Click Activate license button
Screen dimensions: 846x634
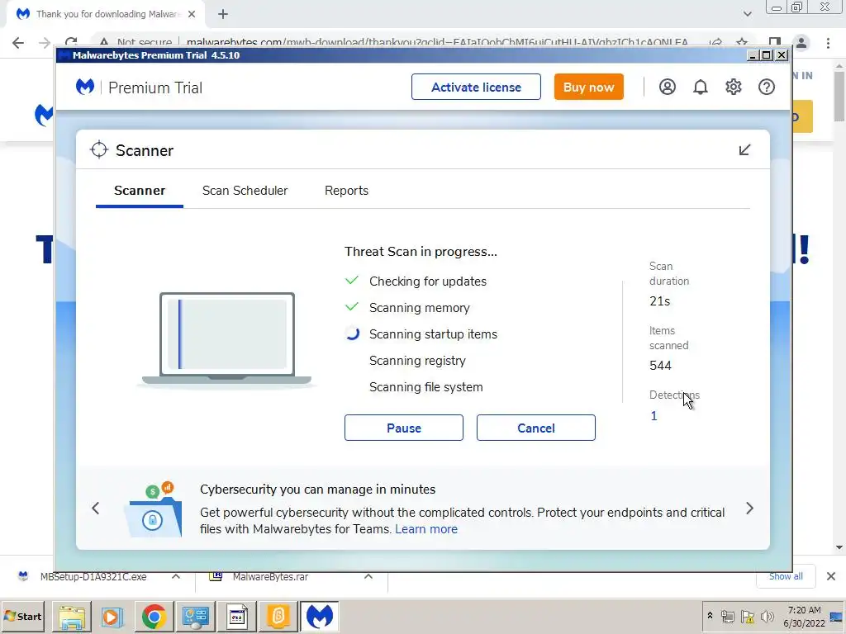[x=476, y=87]
